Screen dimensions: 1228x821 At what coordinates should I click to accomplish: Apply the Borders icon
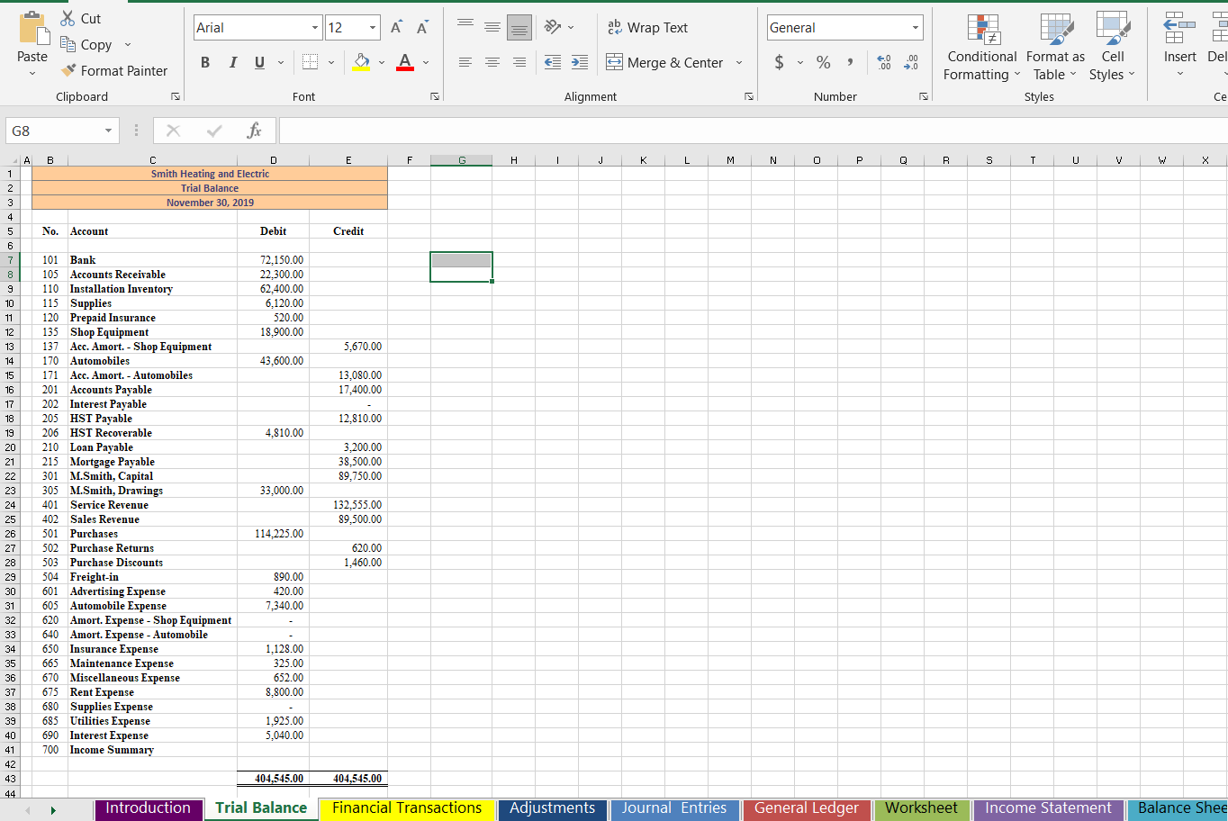311,62
